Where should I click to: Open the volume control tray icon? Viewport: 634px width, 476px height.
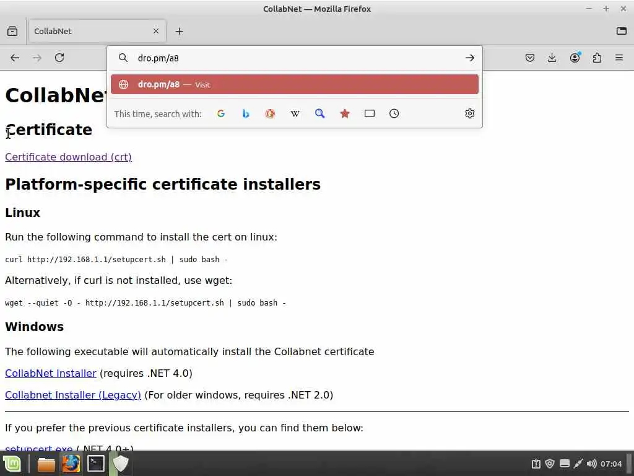pyautogui.click(x=591, y=464)
